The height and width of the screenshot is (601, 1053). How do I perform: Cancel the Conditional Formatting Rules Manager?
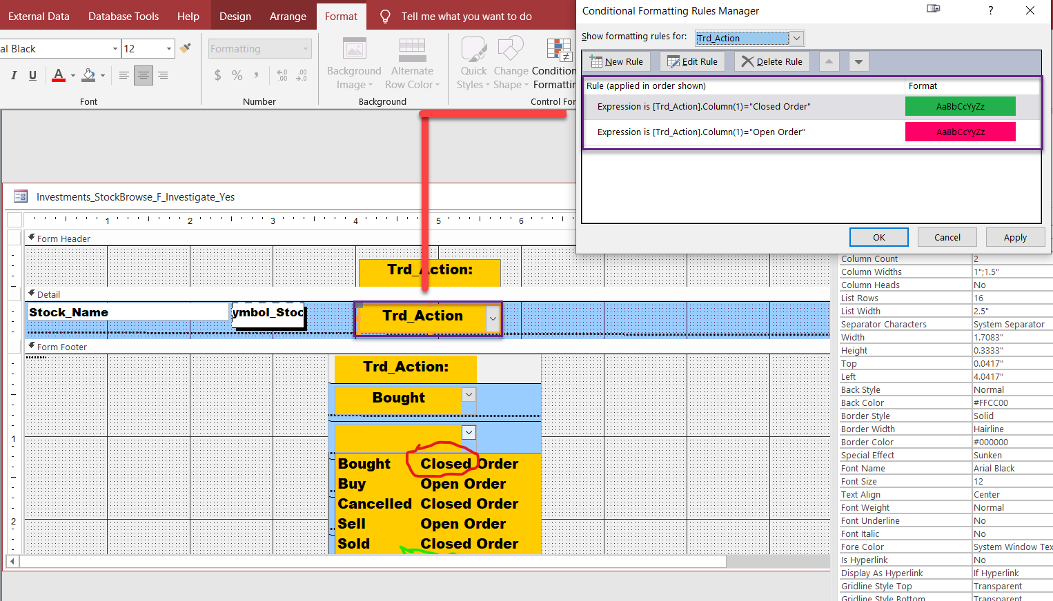[x=947, y=237]
